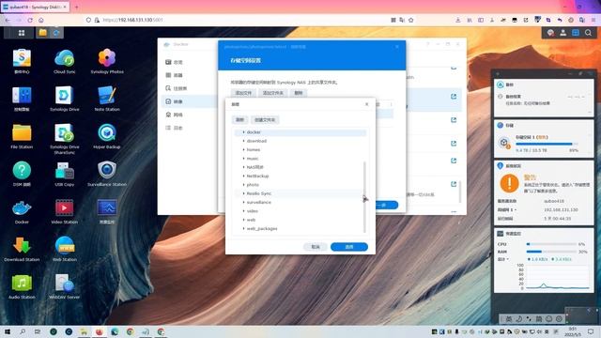The height and width of the screenshot is (338, 601).
Task: Expand the NetBackup folder arrow
Action: point(243,176)
